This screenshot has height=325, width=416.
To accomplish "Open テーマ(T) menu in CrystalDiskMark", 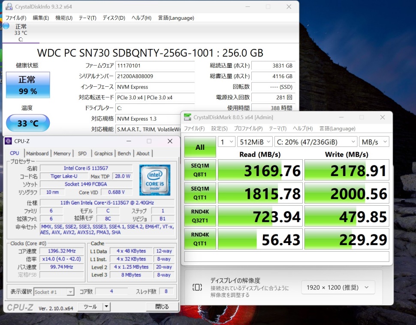I will click(x=278, y=128).
